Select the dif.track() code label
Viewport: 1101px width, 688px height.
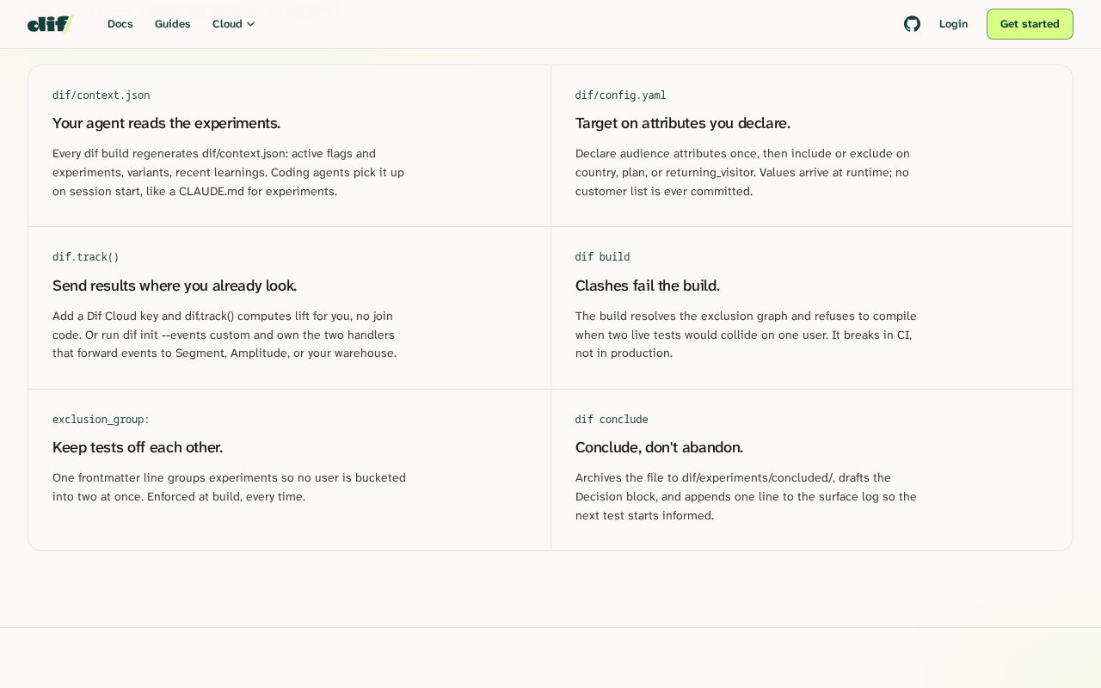(86, 257)
